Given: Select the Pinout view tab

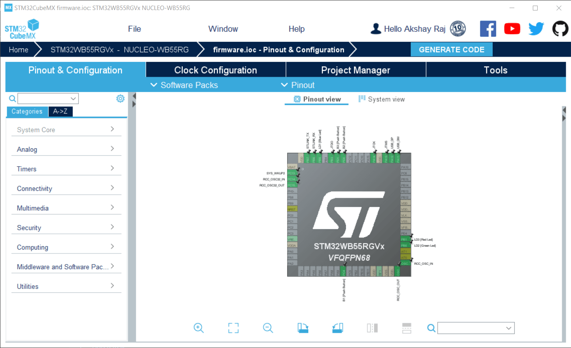Looking at the screenshot, I should coord(317,99).
